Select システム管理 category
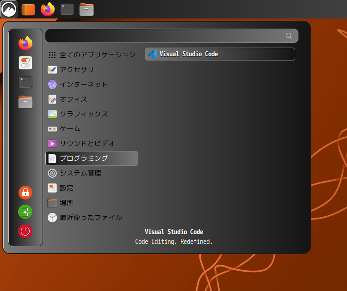 tap(92, 173)
